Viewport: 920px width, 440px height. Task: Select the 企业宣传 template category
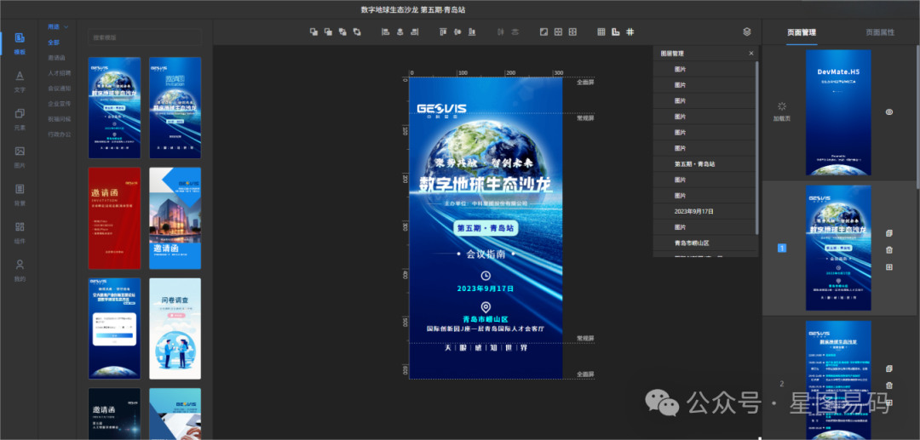[x=60, y=104]
